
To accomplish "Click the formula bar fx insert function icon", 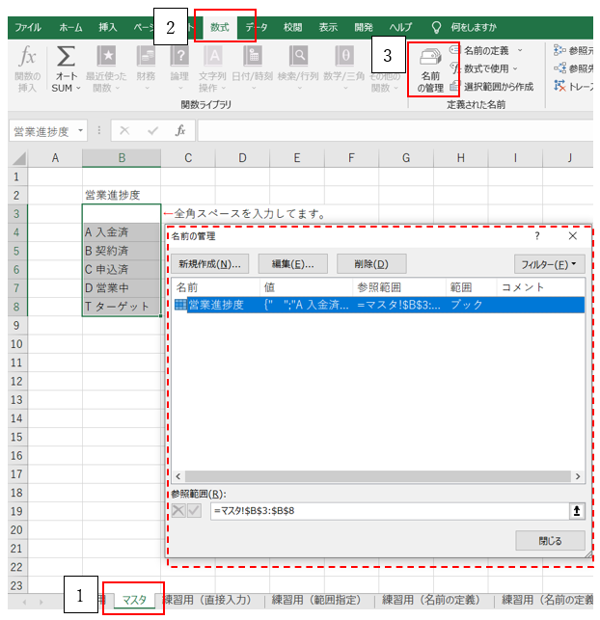I will (179, 130).
